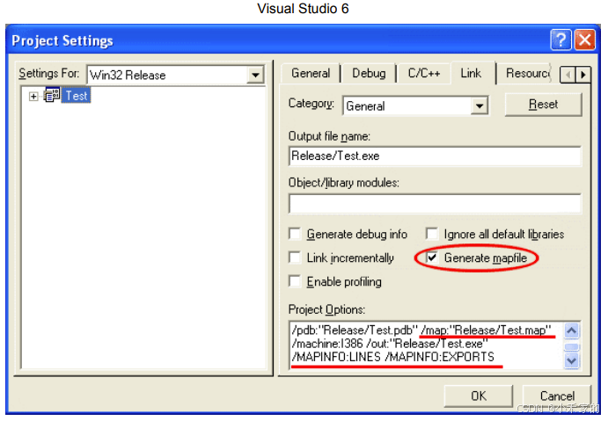This screenshot has height=421, width=608.
Task: Open the Category dropdown list
Action: 480,105
